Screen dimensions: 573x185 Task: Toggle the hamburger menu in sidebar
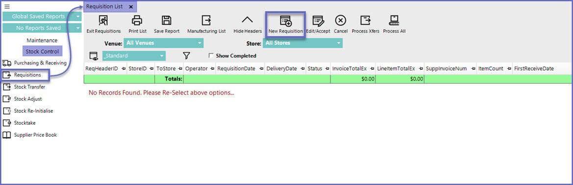click(x=7, y=6)
